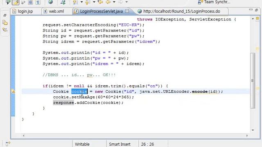The height and width of the screenshot is (147, 262).
Task: Restore the minimized left view stack
Action: click(x=5, y=16)
